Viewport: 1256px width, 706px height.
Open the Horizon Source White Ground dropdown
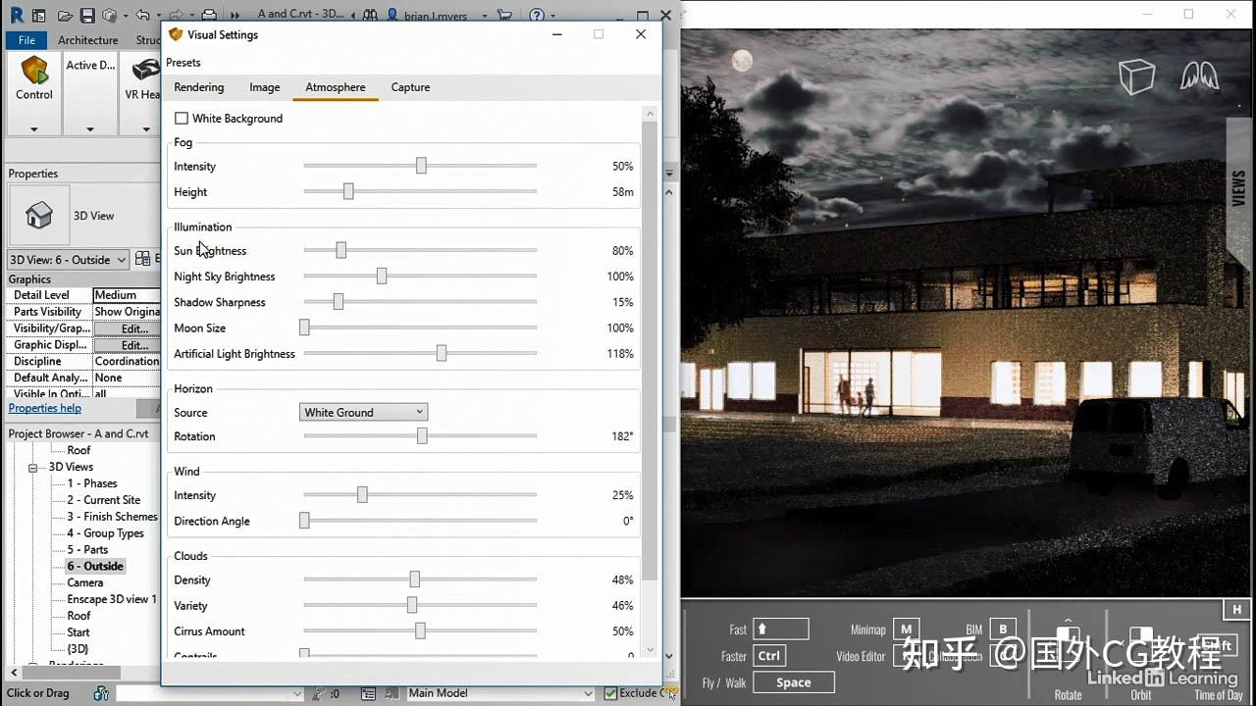[x=363, y=412]
